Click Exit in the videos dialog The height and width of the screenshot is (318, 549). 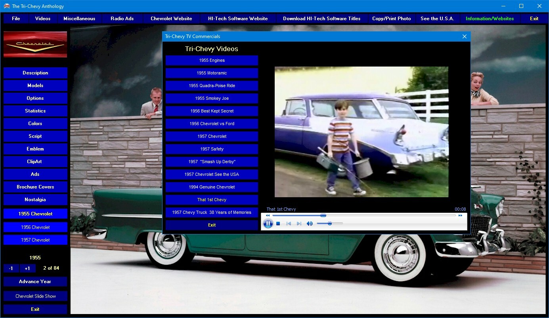tap(212, 225)
